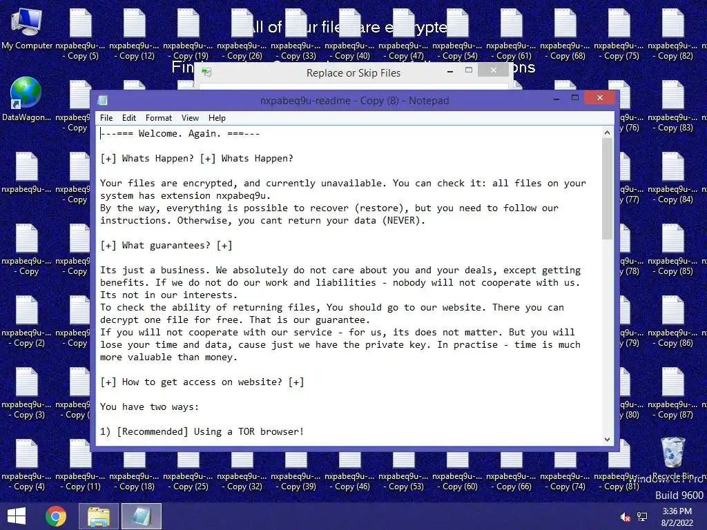Minimize the Replace or Skip Files dialog
The image size is (707, 530).
tap(450, 71)
